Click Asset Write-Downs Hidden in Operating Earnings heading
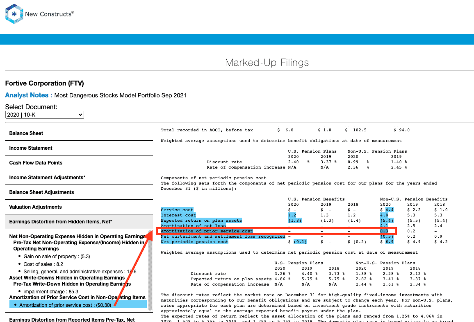474x322 pixels. 67,278
